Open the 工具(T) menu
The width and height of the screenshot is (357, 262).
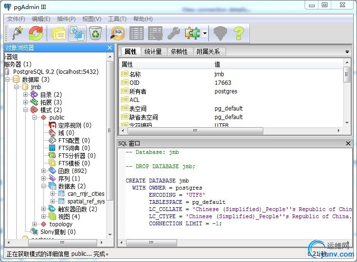pos(117,19)
